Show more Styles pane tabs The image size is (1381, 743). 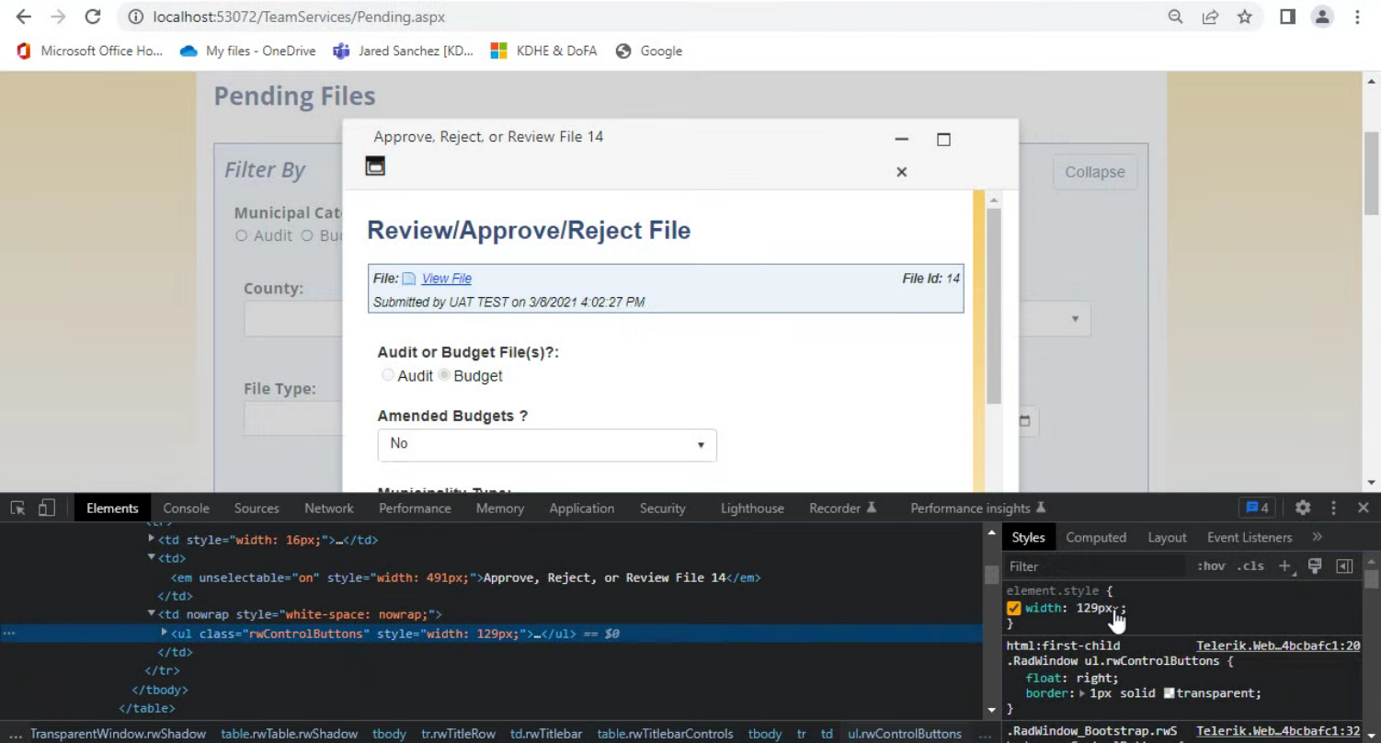[x=1317, y=537]
